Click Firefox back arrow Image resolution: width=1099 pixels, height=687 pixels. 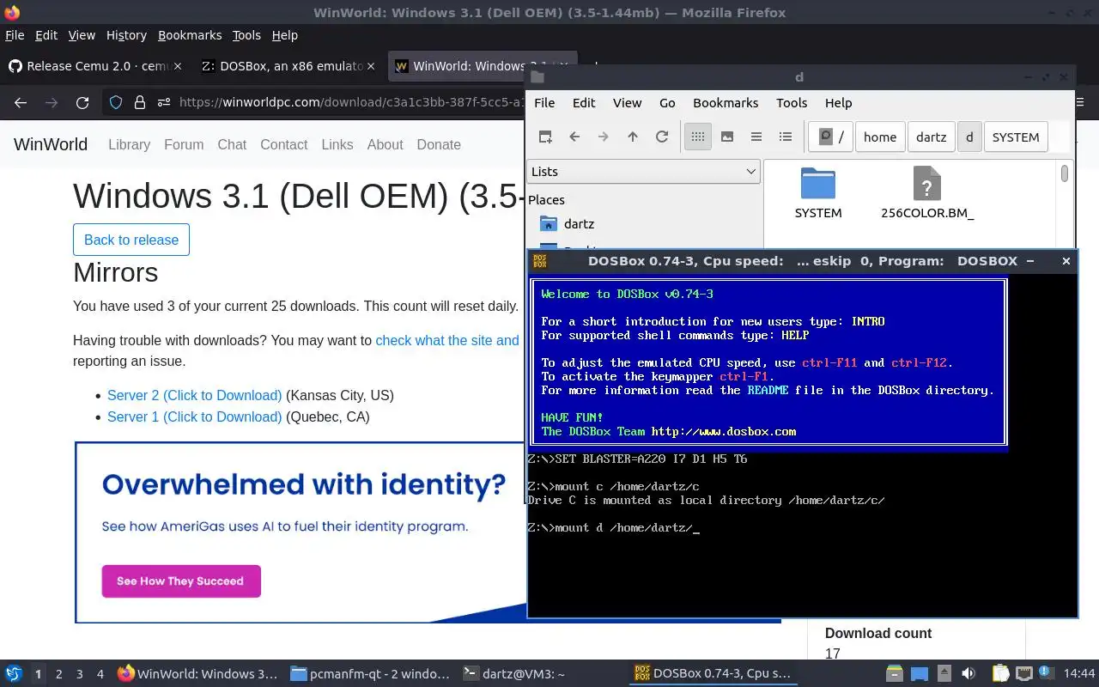pos(21,102)
